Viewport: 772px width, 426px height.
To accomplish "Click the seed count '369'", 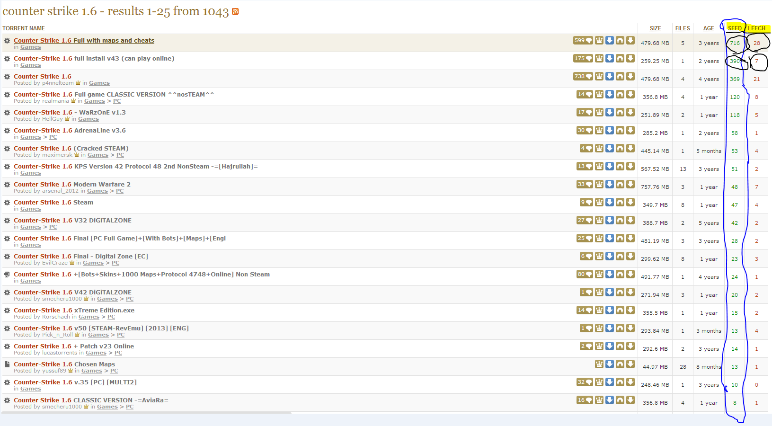I will click(735, 79).
